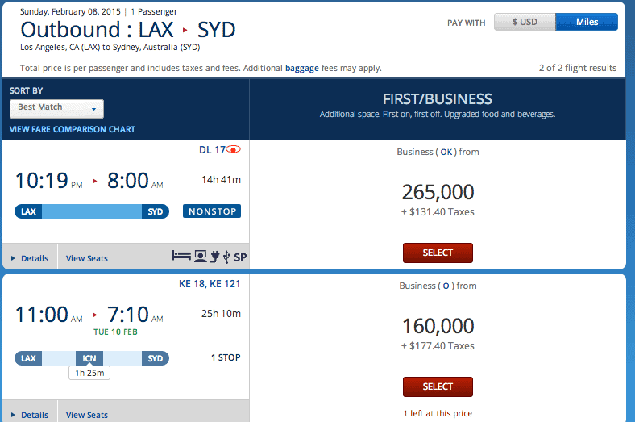
Task: Click the USB port amenity icon
Action: click(x=226, y=257)
